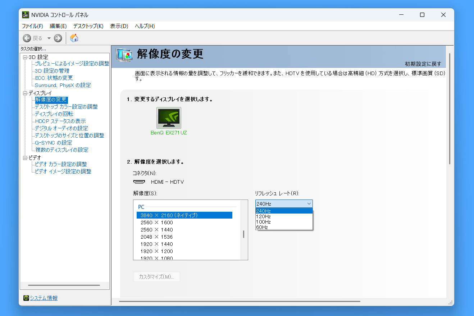Open 3D 設定の管理 in the task tree
The width and height of the screenshot is (474, 316).
[x=52, y=71]
